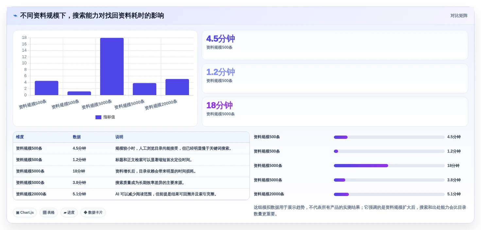The width and height of the screenshot is (481, 230).
Task: Select the 进度 tag chip
Action: point(69,213)
